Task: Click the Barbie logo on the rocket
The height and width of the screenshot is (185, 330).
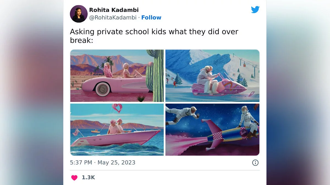Action: 244,133
